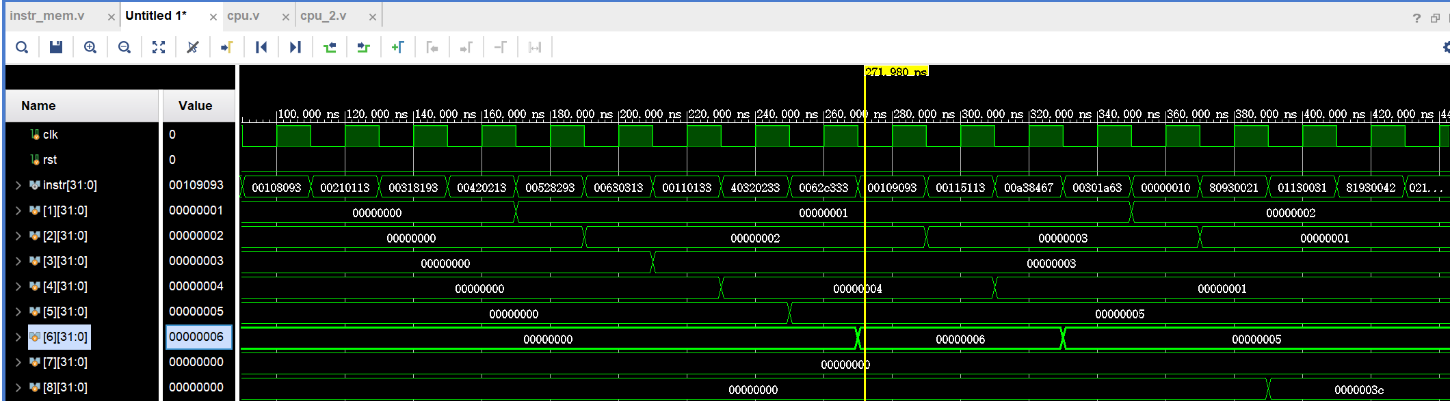Expand the [7][31:0] register bus

(x=18, y=362)
